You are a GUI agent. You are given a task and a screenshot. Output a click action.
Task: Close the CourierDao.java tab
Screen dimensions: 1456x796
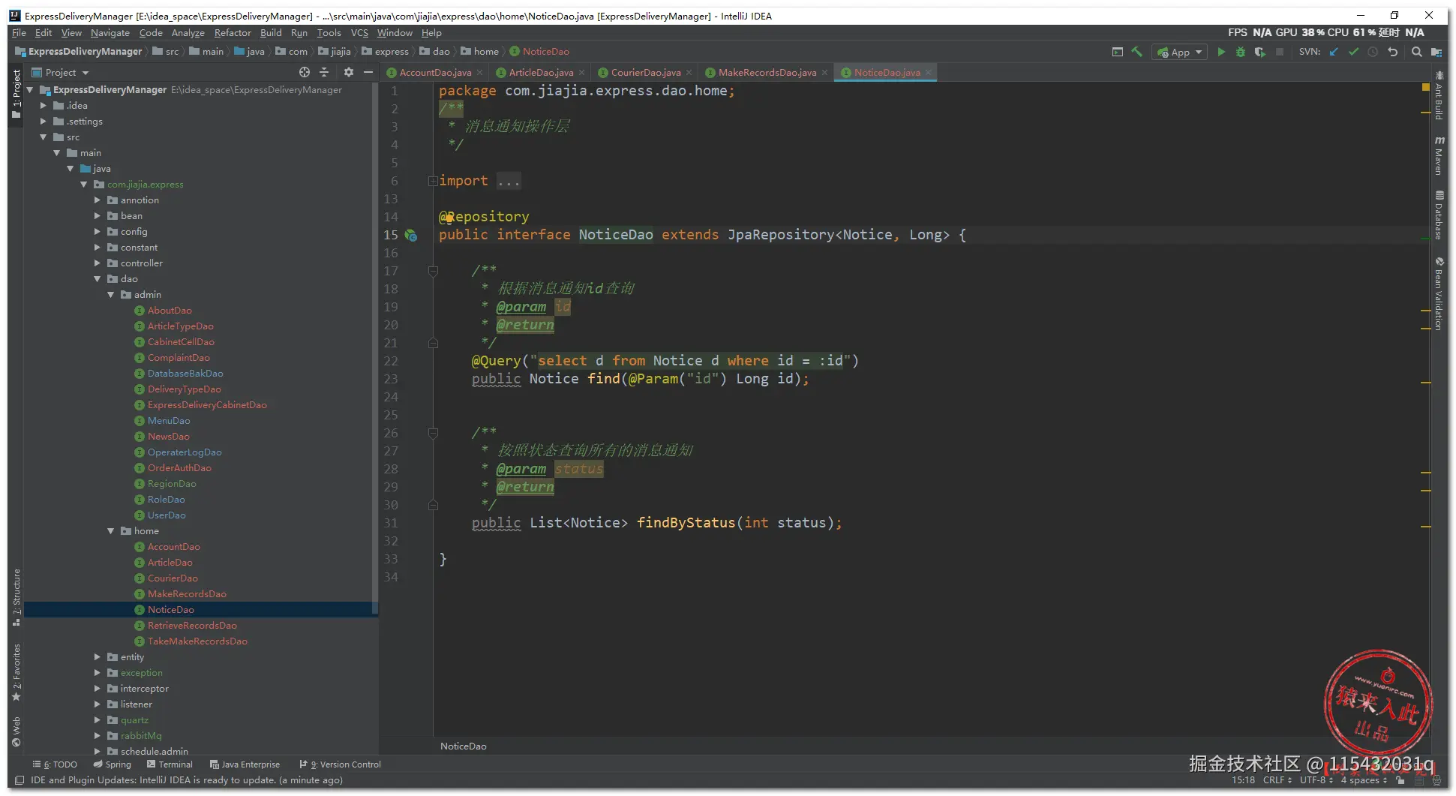click(x=689, y=73)
